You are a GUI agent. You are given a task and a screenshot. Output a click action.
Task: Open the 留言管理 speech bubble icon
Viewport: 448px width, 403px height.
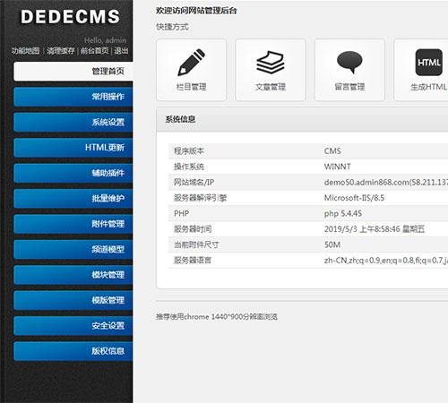pyautogui.click(x=349, y=62)
